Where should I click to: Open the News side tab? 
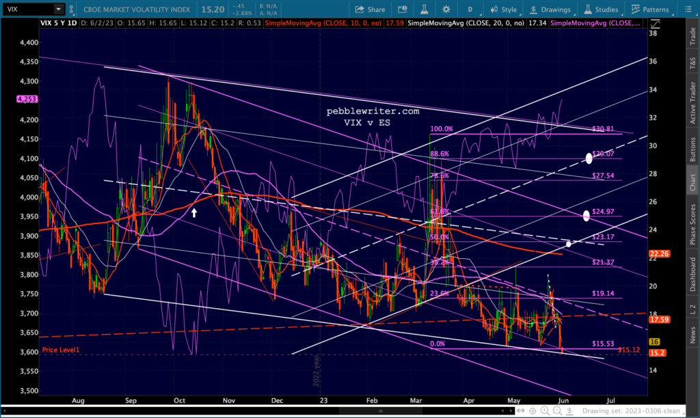693,335
